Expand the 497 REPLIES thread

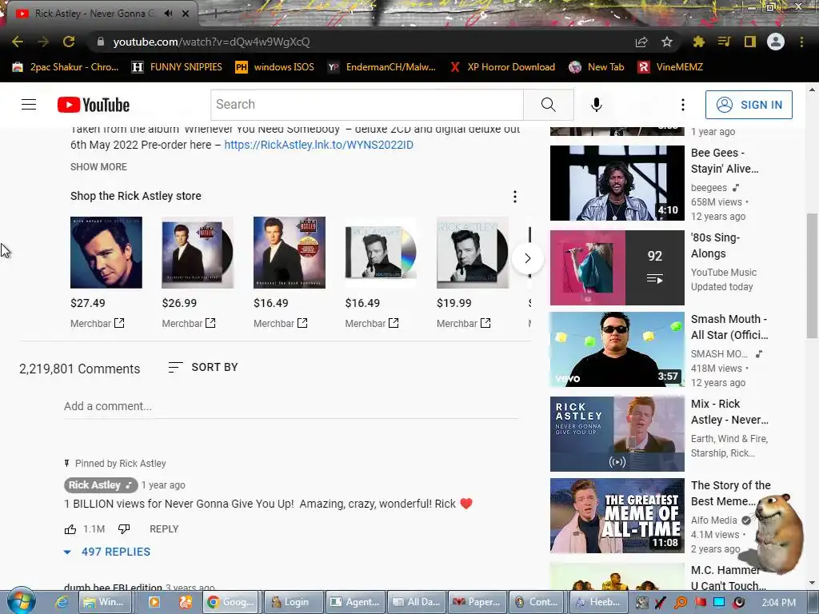point(107,552)
